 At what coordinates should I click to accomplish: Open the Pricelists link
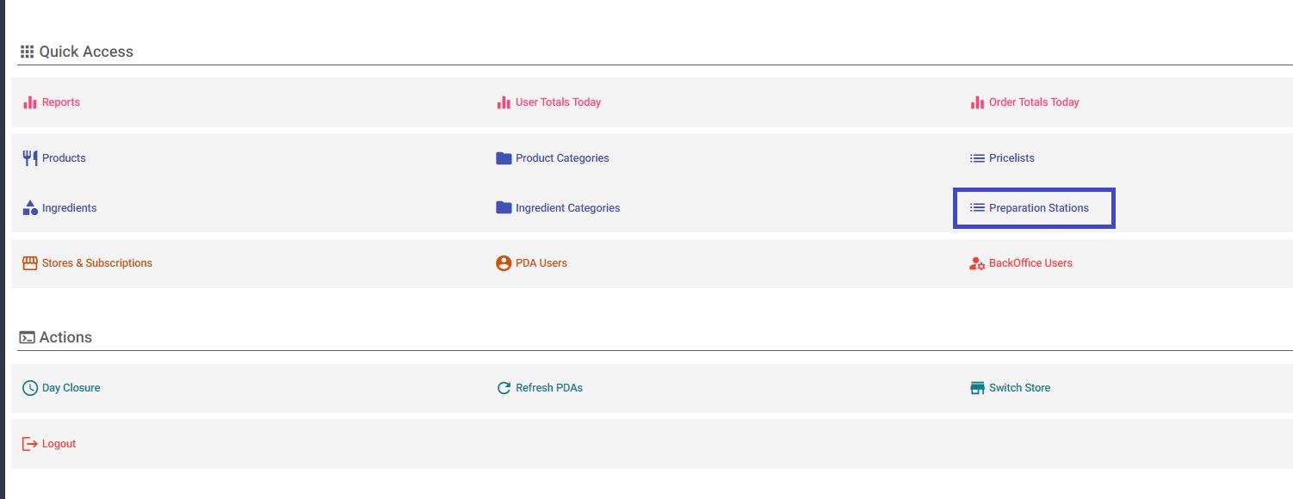pyautogui.click(x=1012, y=158)
